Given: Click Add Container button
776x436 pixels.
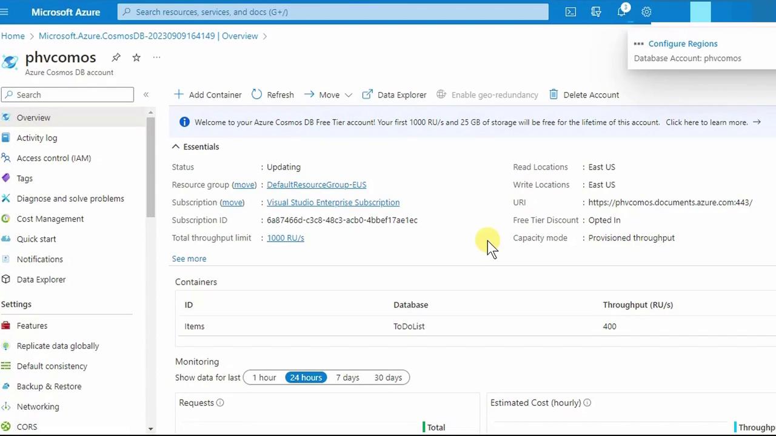Looking at the screenshot, I should point(207,94).
